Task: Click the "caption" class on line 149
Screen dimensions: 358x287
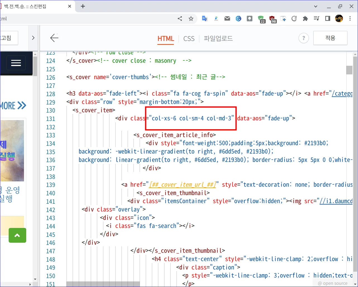Action: point(223,267)
